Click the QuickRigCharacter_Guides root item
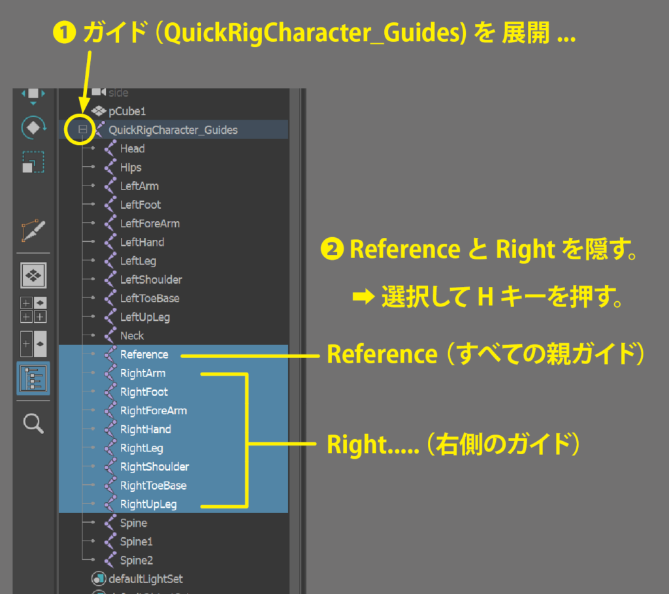 point(172,130)
